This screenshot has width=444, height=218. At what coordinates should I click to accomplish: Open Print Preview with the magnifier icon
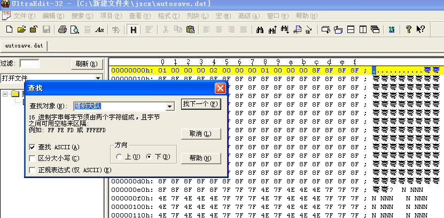point(75,29)
